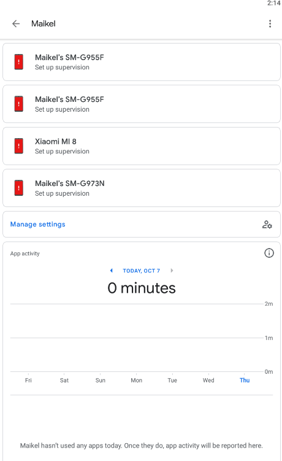Select Thu on the activity chart
The image size is (282, 461).
pyautogui.click(x=245, y=380)
